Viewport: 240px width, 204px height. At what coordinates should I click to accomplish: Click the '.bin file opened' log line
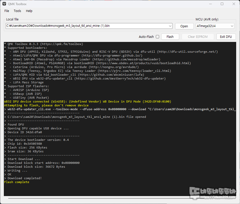point(75,117)
